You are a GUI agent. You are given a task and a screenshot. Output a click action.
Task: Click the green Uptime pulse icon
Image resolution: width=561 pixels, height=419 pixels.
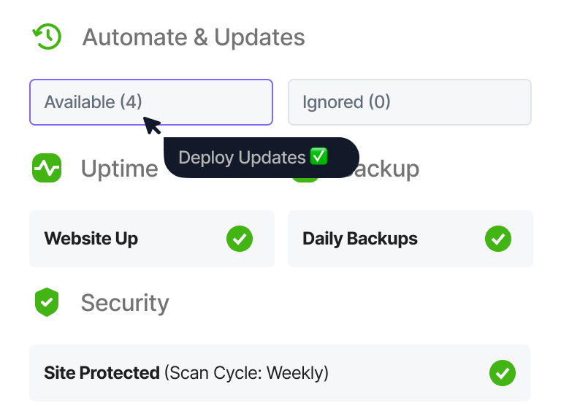(47, 169)
